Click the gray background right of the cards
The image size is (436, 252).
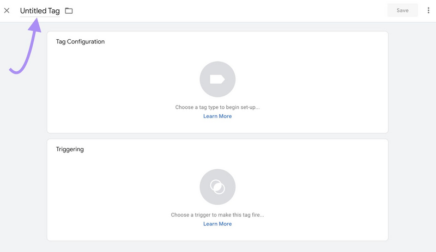click(x=412, y=136)
